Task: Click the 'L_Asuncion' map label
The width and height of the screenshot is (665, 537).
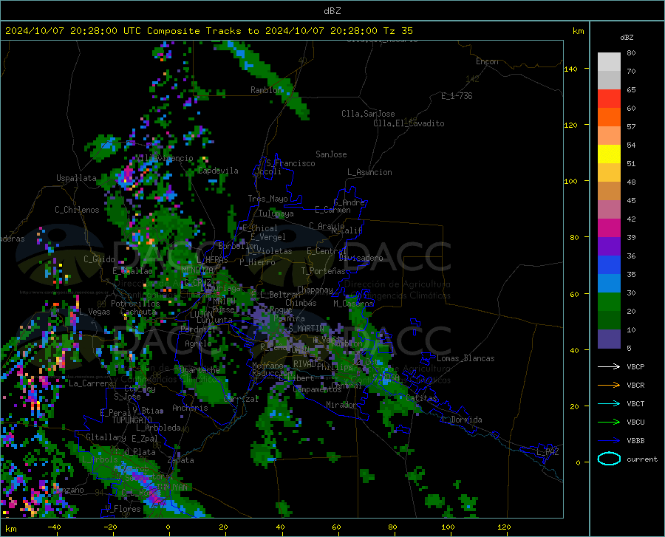Action: coord(370,172)
